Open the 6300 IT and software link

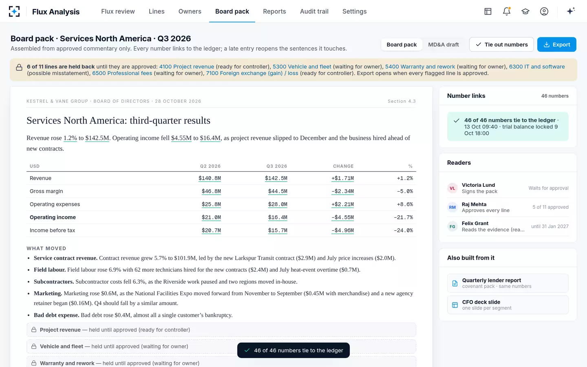point(537,66)
